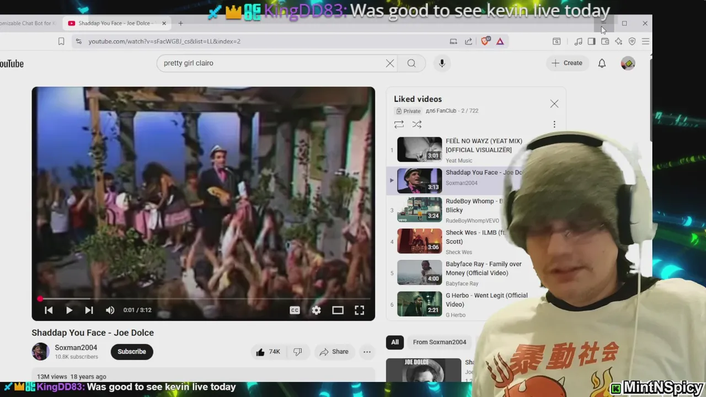Open the playlist three-dot options menu
The width and height of the screenshot is (706, 397).
554,125
